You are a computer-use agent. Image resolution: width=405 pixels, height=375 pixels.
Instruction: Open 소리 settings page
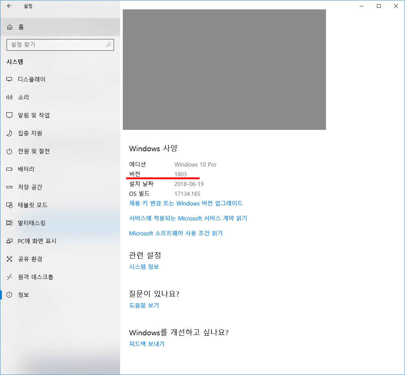point(60,97)
